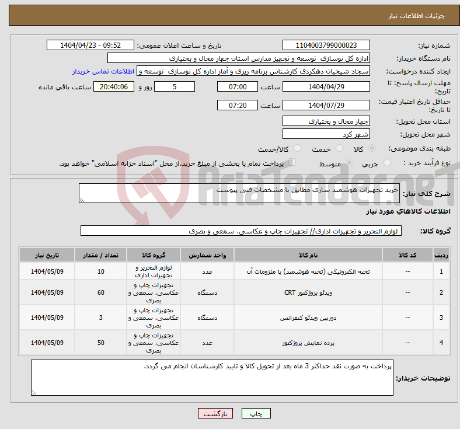Click the نام کالا column header
Image resolution: width=460 pixels, height=429 pixels.
coord(308,255)
